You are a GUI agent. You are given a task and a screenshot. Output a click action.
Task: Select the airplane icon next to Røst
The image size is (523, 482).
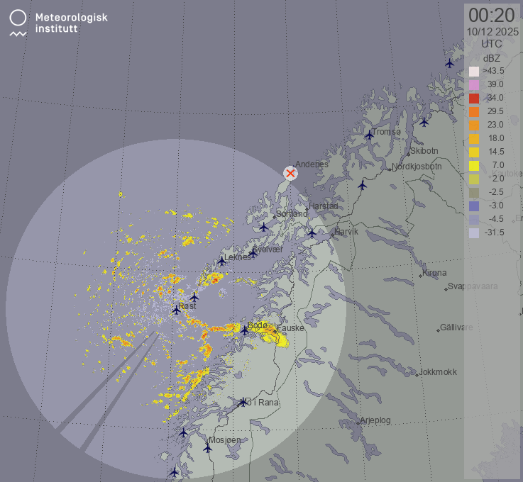click(x=177, y=310)
